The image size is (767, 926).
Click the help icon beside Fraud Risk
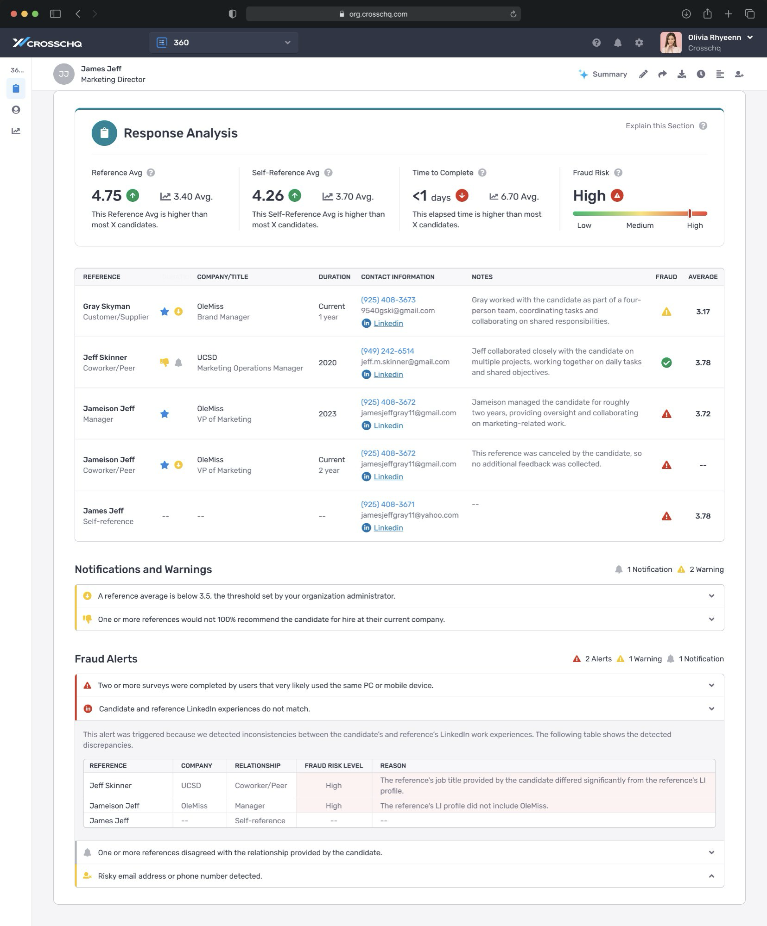click(x=618, y=173)
